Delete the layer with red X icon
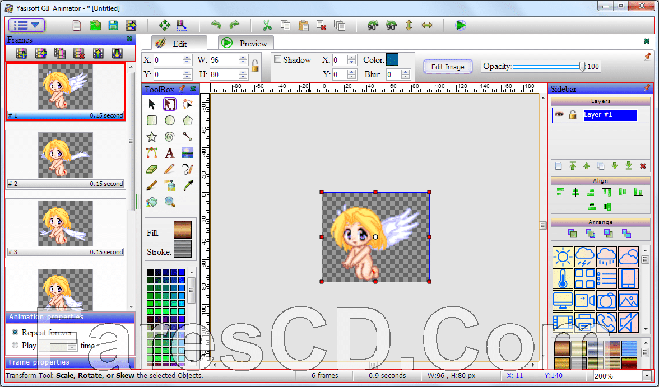 [643, 166]
